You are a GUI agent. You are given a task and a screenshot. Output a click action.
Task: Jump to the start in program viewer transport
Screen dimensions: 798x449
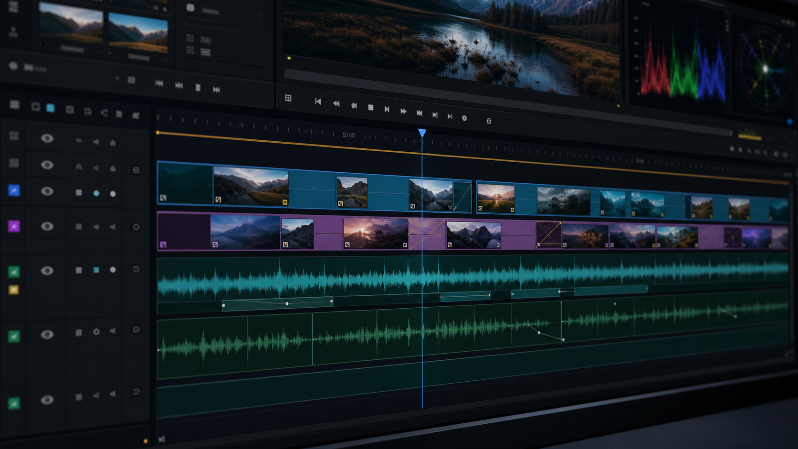(x=318, y=101)
